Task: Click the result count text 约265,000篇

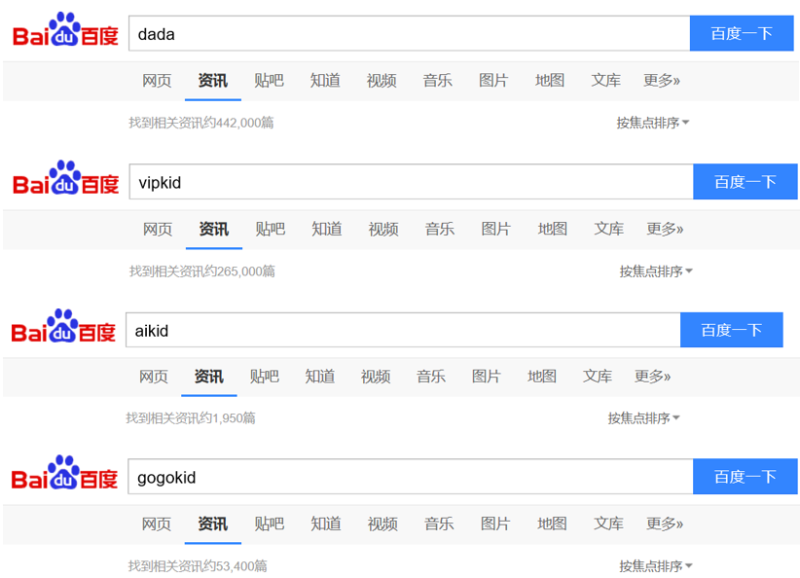Action: (240, 271)
